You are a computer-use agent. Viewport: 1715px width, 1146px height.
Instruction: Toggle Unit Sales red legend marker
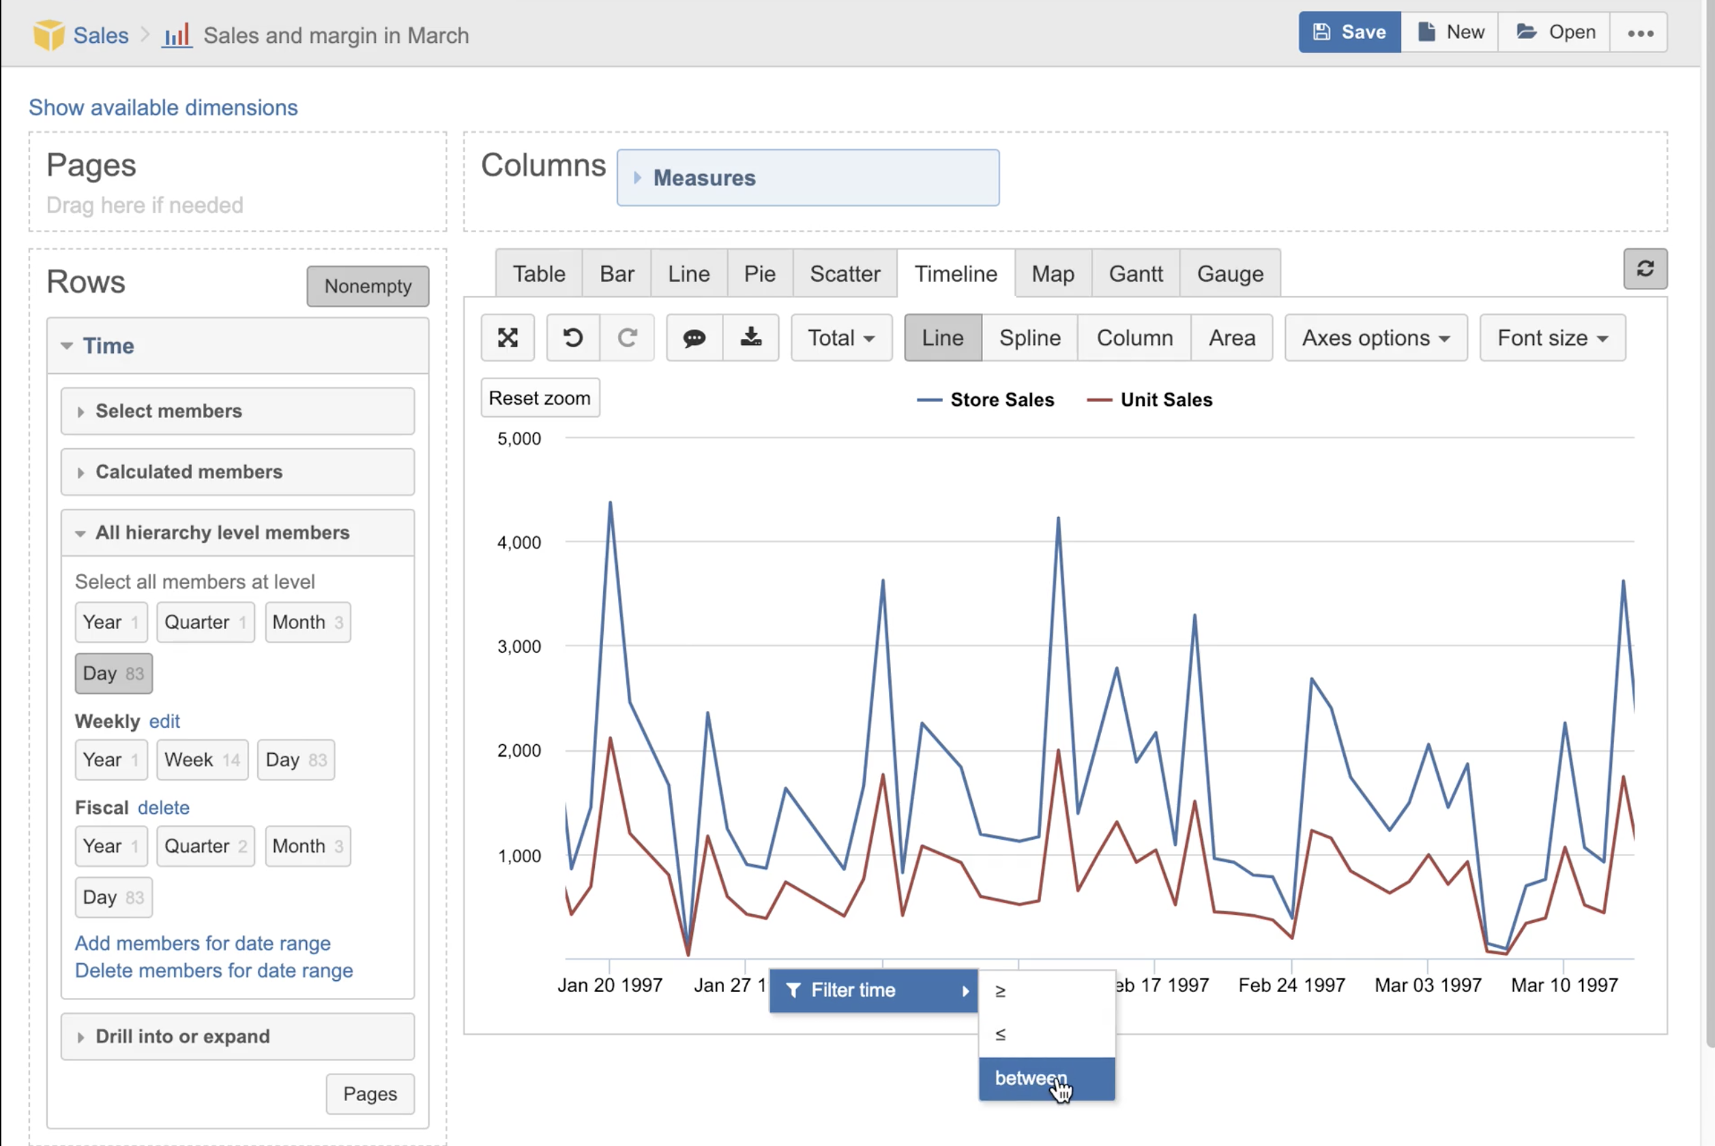point(1099,400)
